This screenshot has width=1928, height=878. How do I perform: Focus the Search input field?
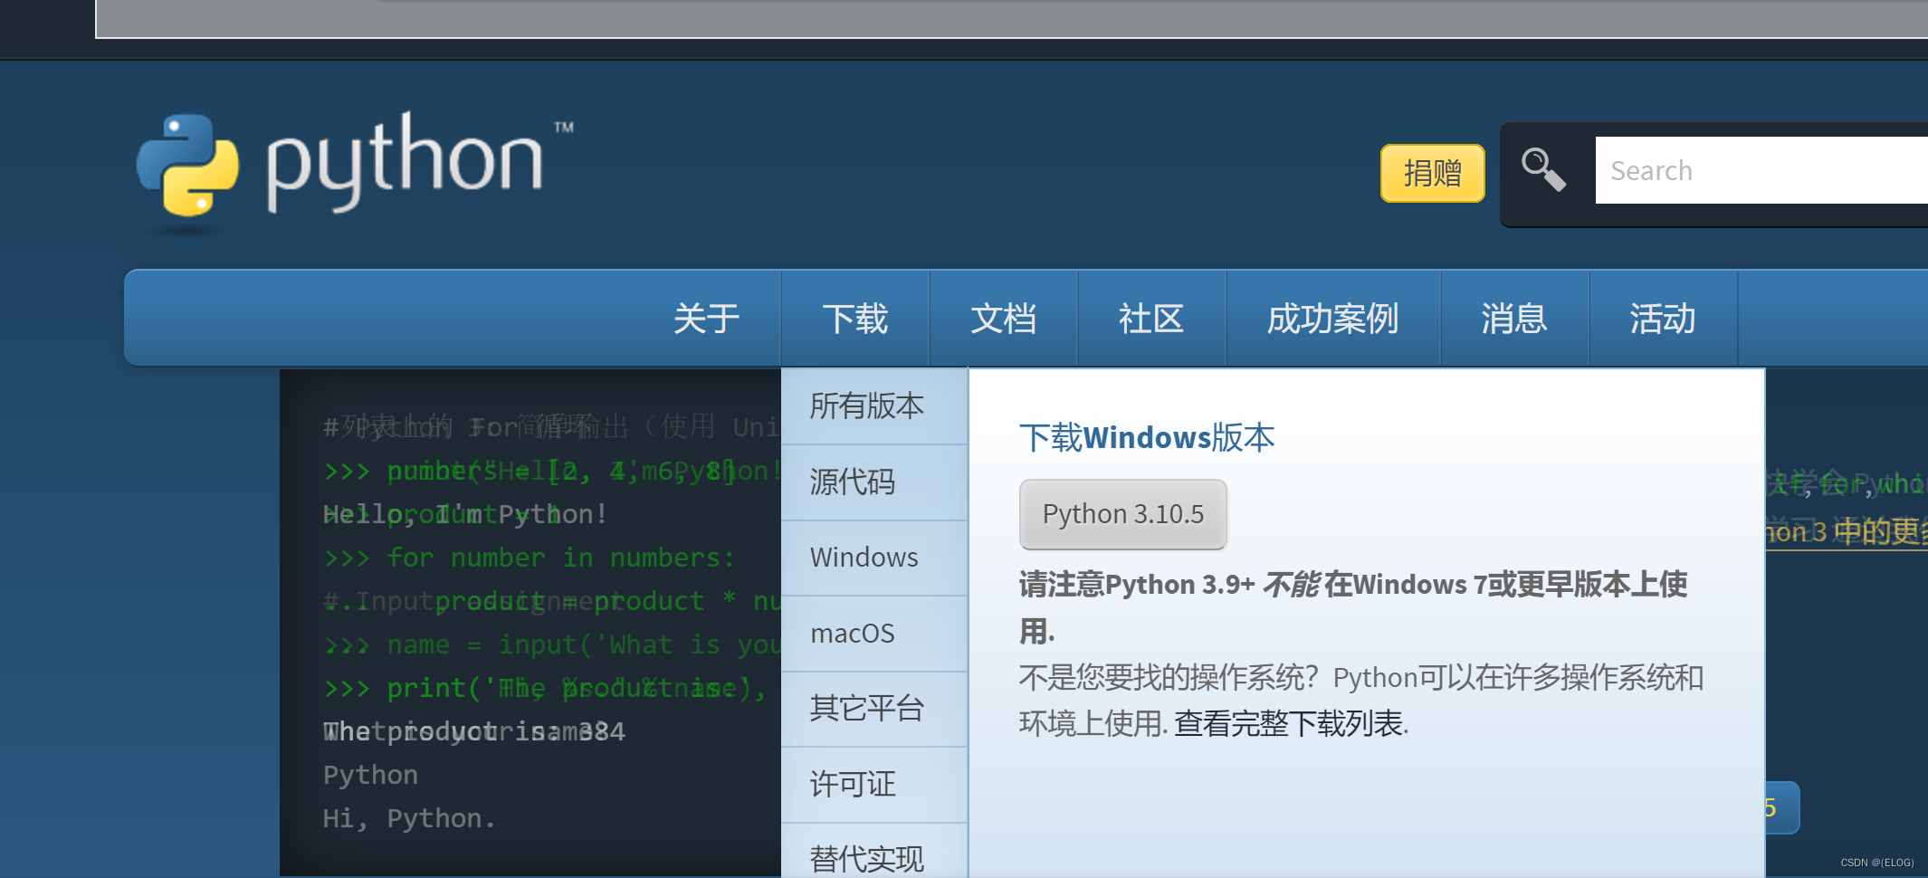(1761, 170)
